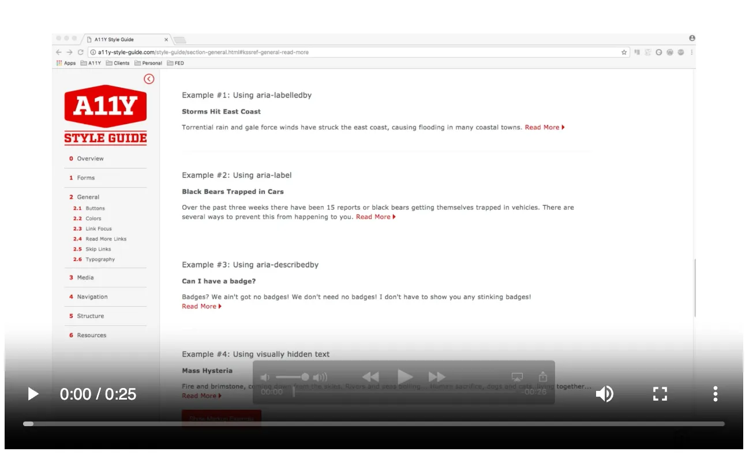Open the three-dot more options menu

pos(715,394)
